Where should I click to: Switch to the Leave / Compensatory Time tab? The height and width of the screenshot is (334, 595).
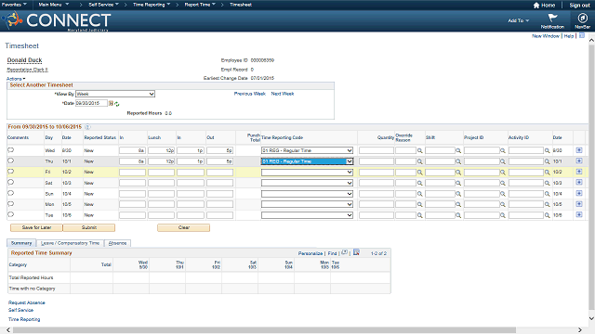pyautogui.click(x=70, y=243)
